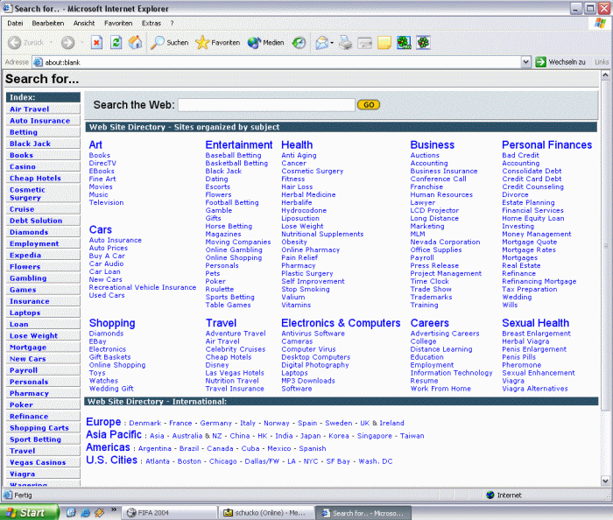Click the third quick launch icon
This screenshot has height=520, width=613.
(100, 513)
